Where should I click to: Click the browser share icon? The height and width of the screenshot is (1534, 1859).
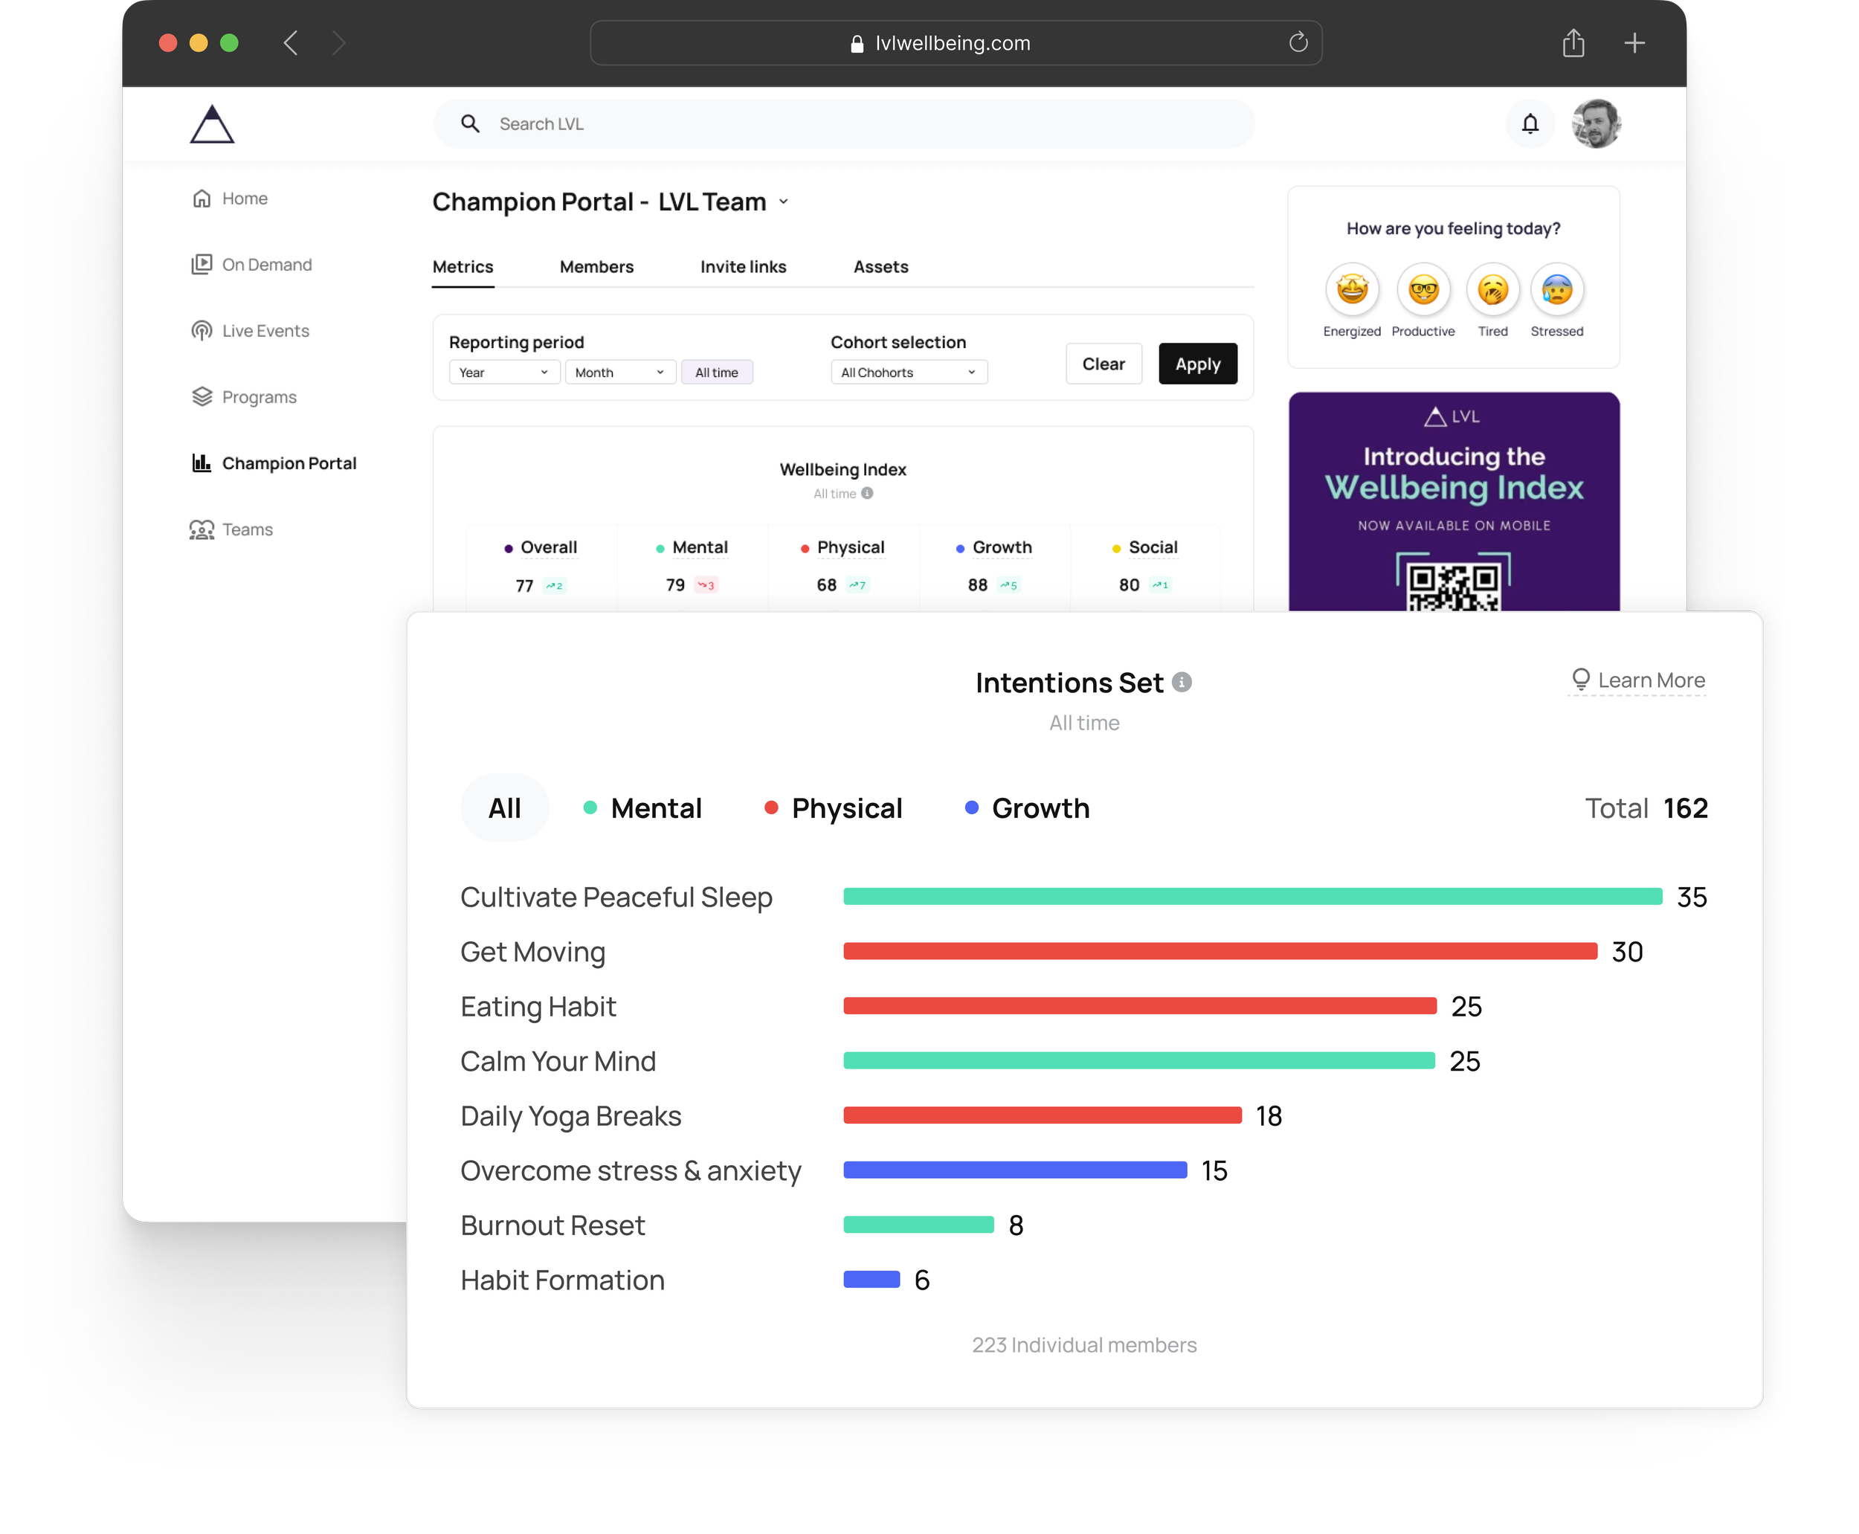point(1573,42)
